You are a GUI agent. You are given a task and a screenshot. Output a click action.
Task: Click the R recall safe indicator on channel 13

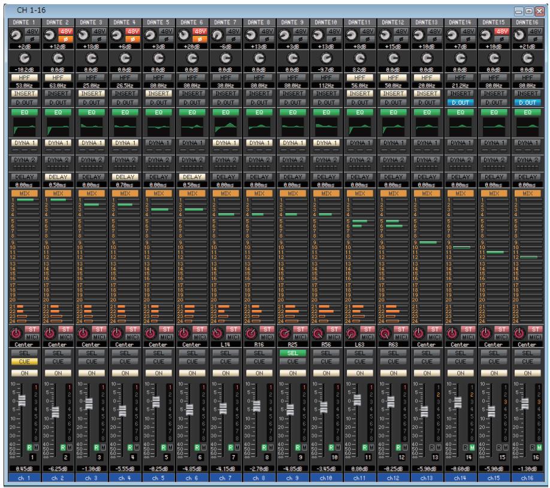(x=432, y=448)
